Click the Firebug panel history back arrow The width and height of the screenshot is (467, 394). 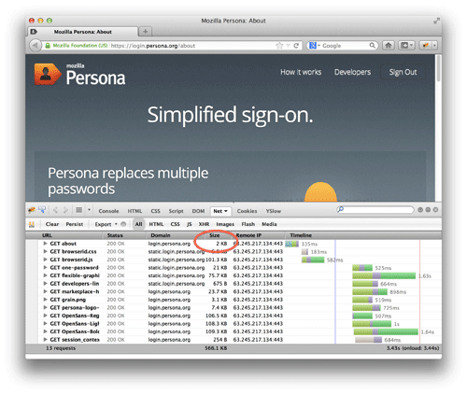pyautogui.click(x=55, y=210)
